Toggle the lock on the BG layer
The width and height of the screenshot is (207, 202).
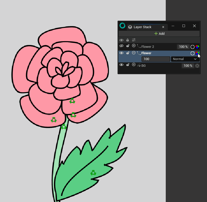[x=128, y=65]
